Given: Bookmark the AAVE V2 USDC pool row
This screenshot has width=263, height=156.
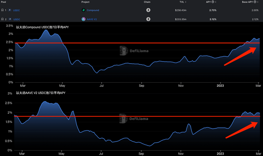Looking at the screenshot, I should [x=2, y=19].
